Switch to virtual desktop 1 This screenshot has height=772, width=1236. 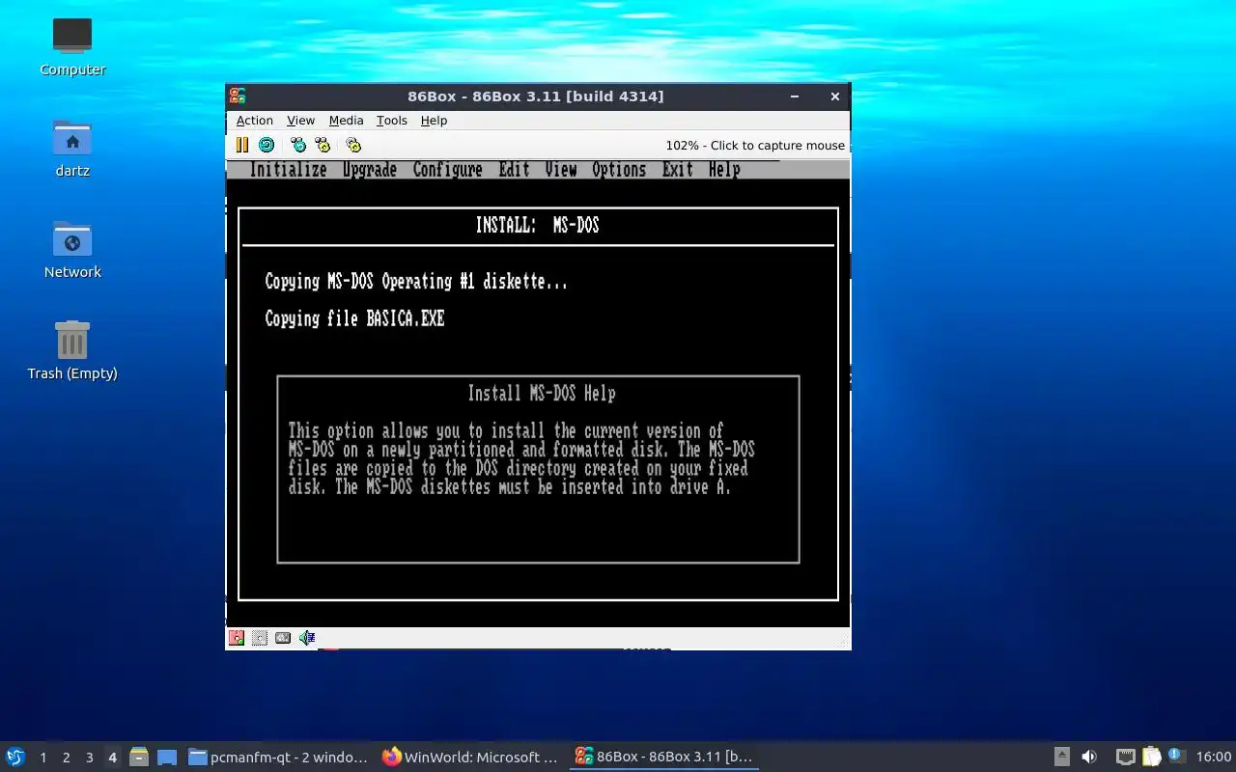(43, 758)
